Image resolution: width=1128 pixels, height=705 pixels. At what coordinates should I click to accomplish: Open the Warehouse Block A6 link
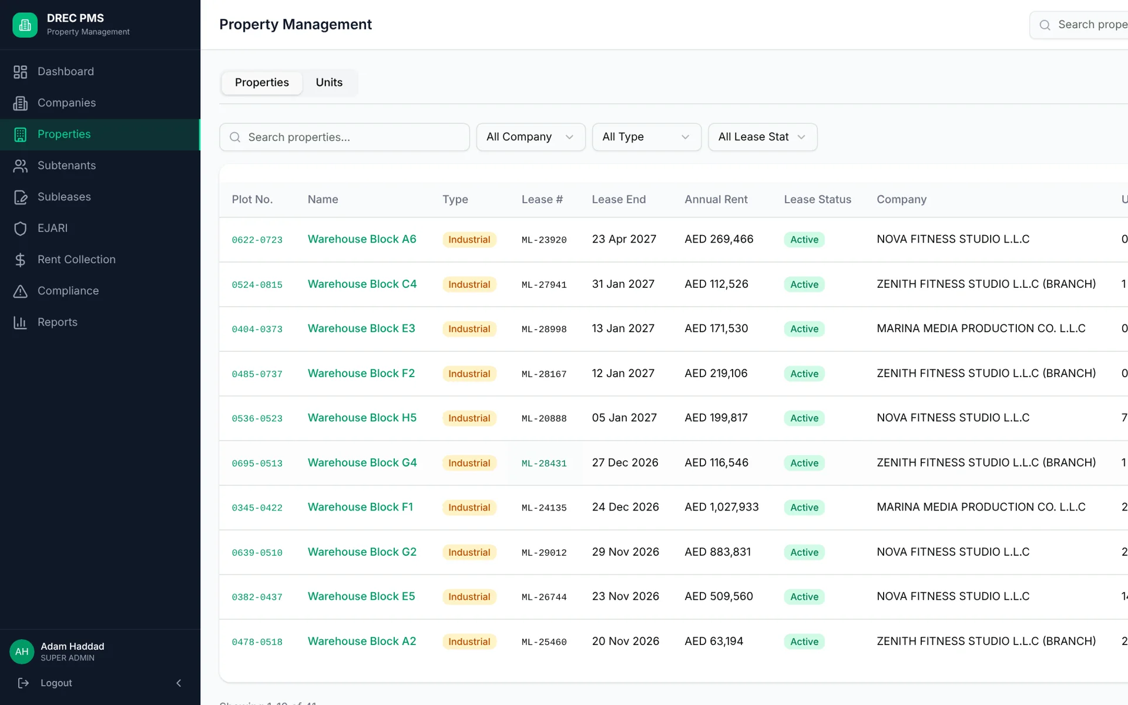[x=362, y=239]
